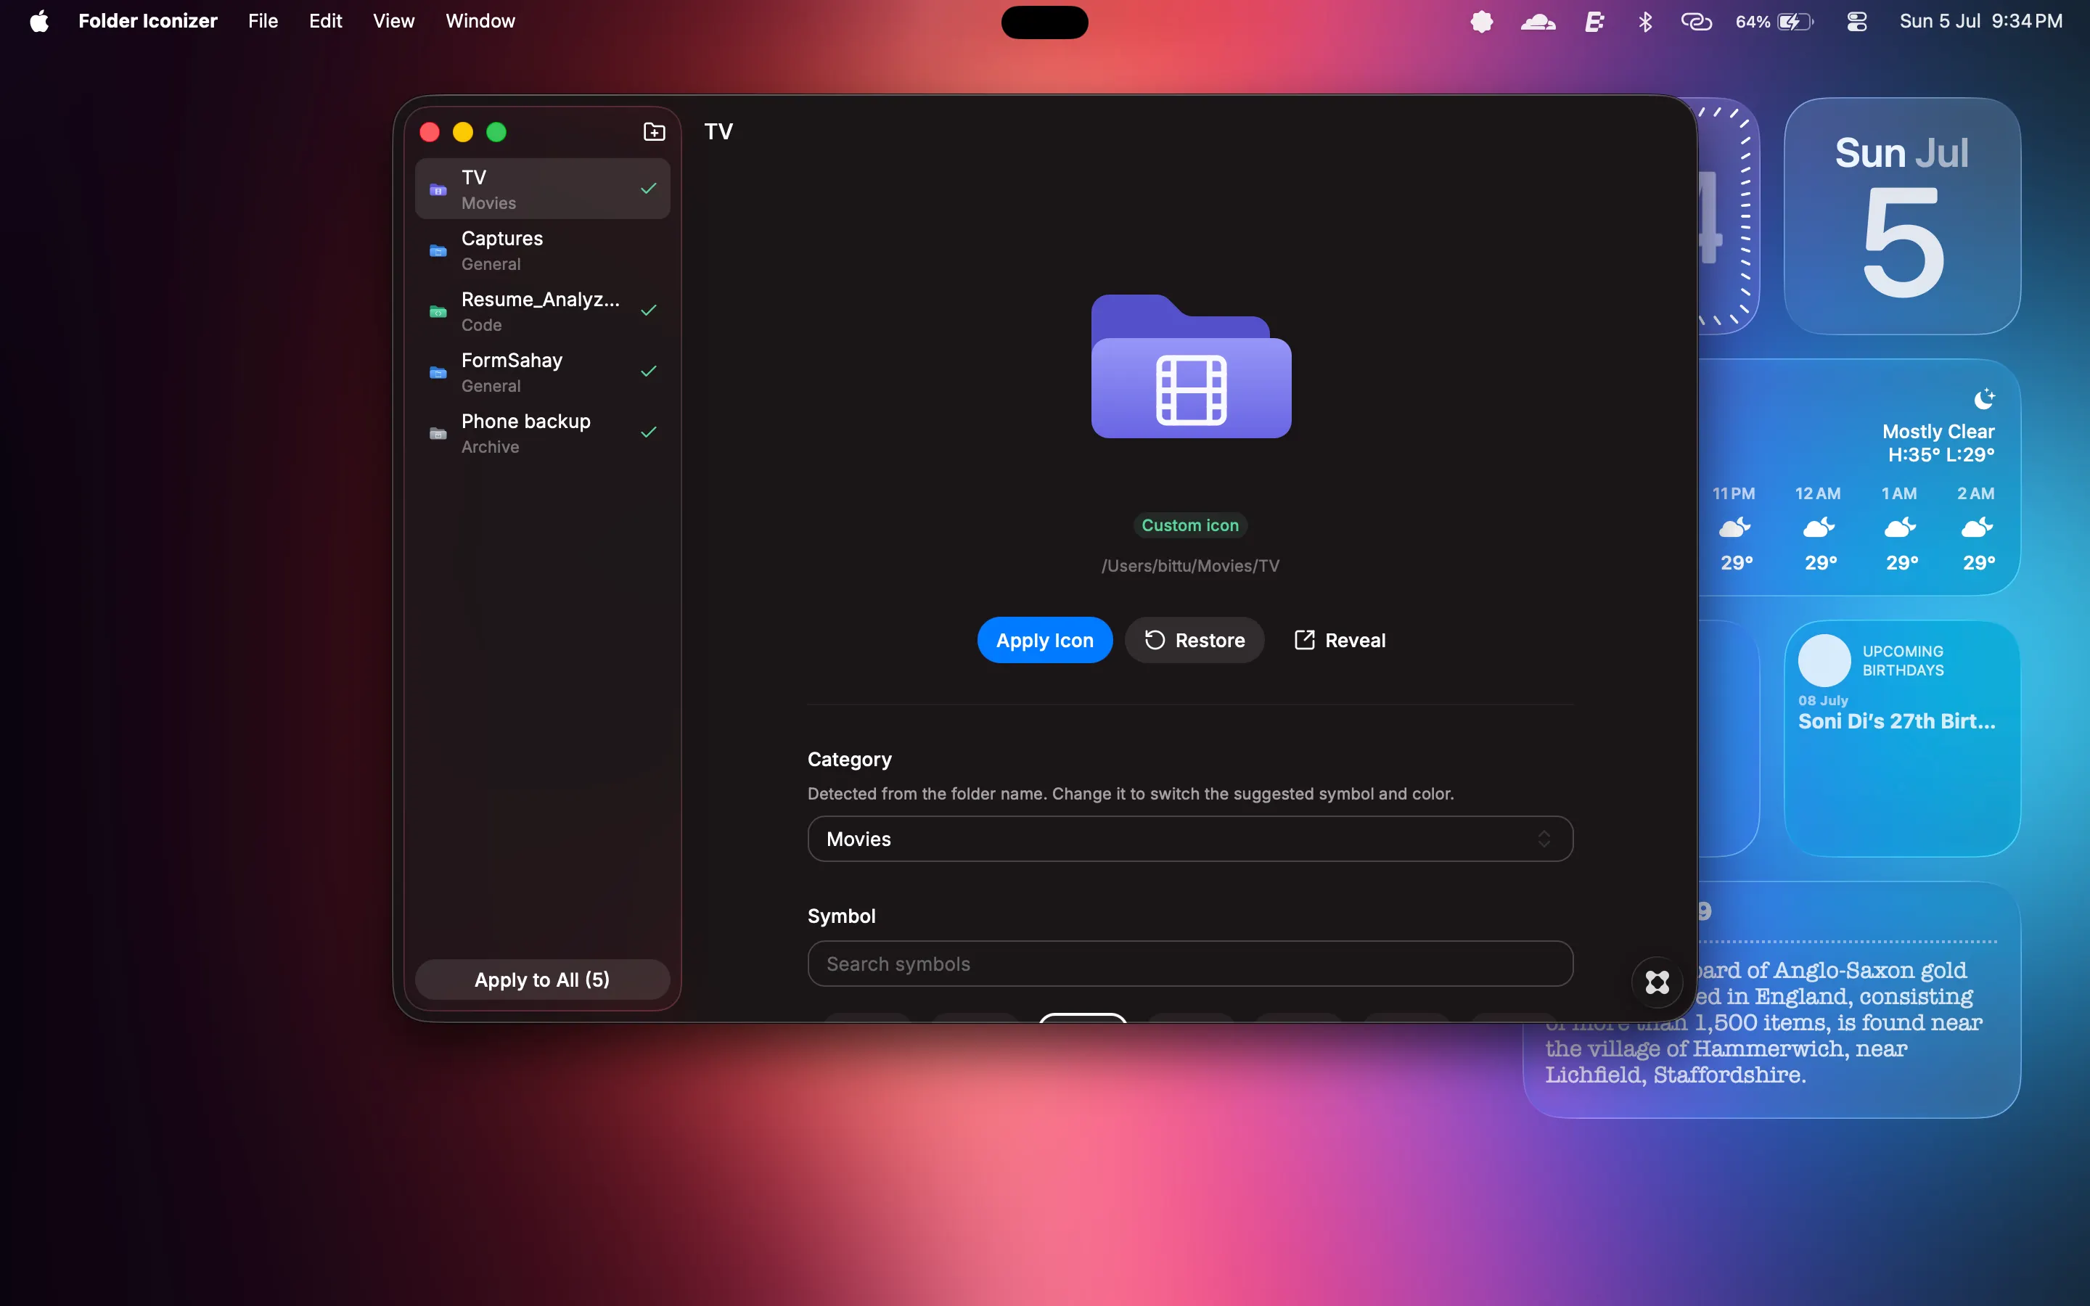The image size is (2090, 1306).
Task: Click the large movie folder icon preview
Action: click(x=1191, y=366)
